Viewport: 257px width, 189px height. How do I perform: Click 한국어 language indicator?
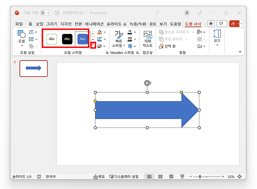tap(51, 176)
